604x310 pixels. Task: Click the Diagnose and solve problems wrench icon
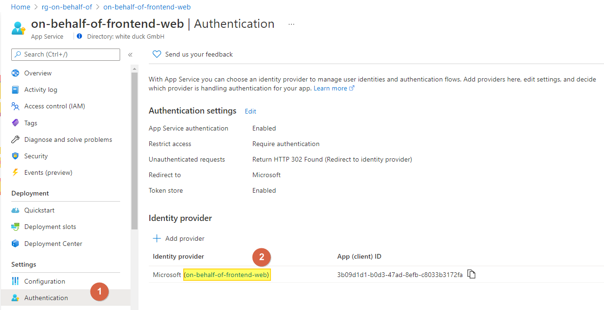coord(16,139)
